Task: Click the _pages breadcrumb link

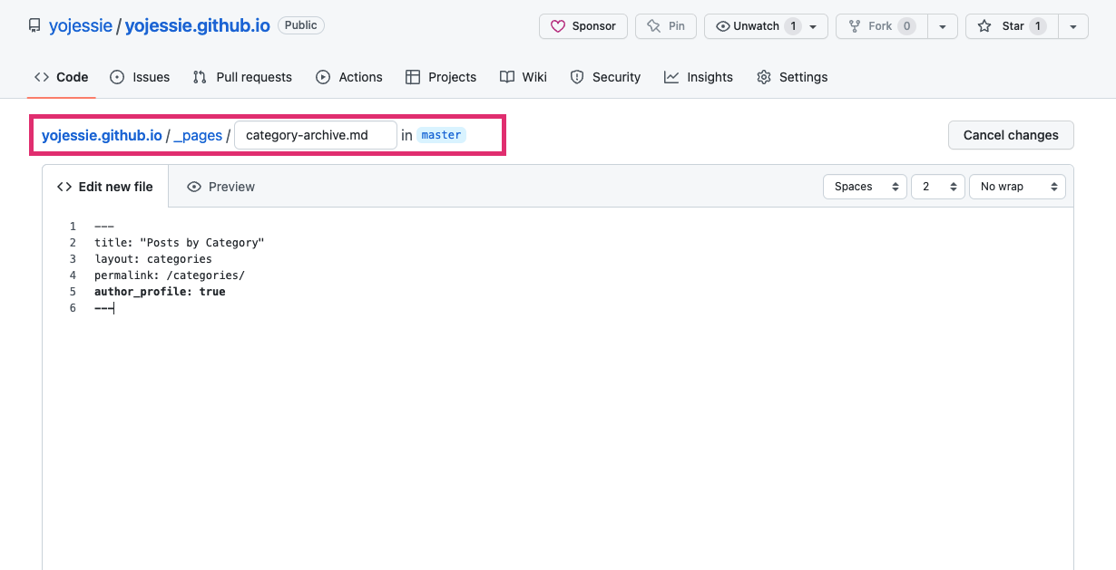Action: (198, 135)
